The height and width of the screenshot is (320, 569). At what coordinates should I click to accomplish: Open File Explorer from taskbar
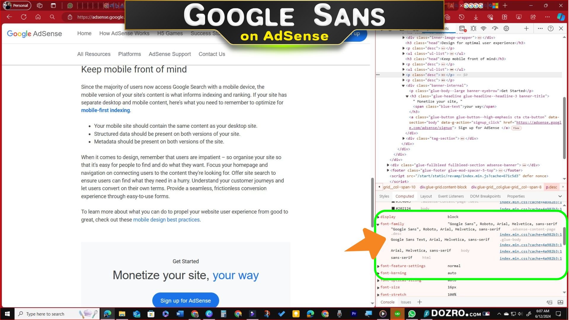point(122,314)
